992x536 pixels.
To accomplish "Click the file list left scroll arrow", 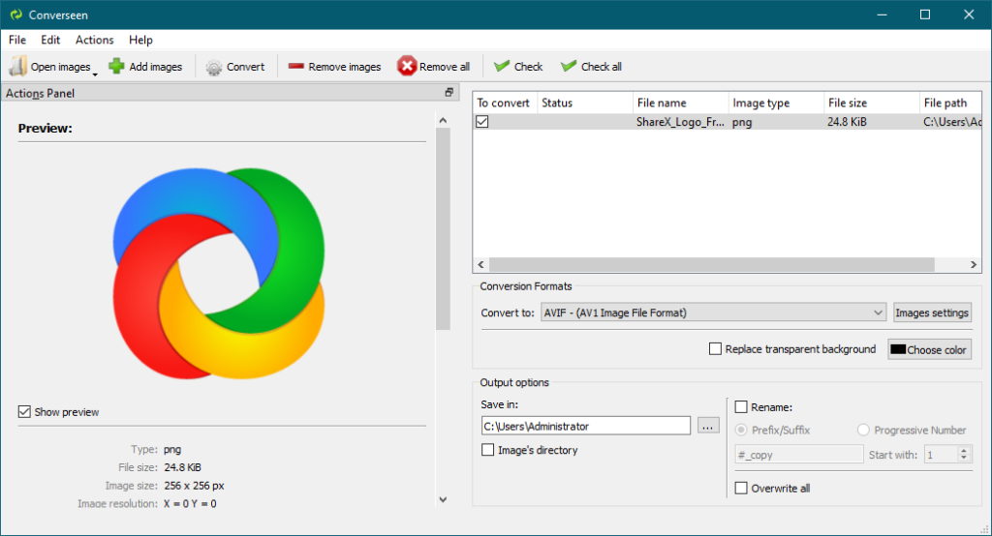I will coord(480,264).
